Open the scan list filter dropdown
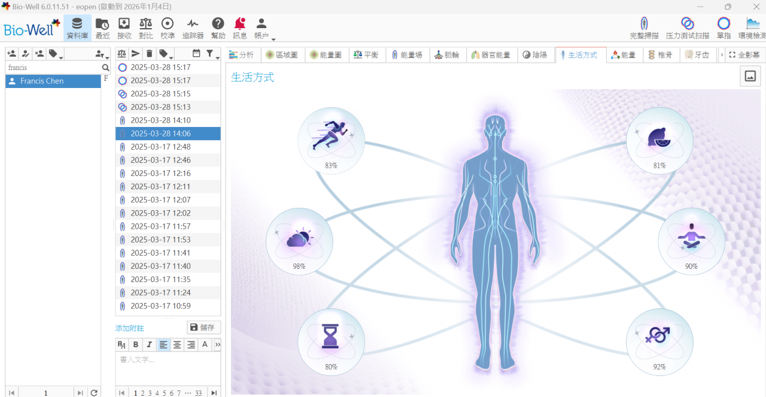 pyautogui.click(x=212, y=54)
